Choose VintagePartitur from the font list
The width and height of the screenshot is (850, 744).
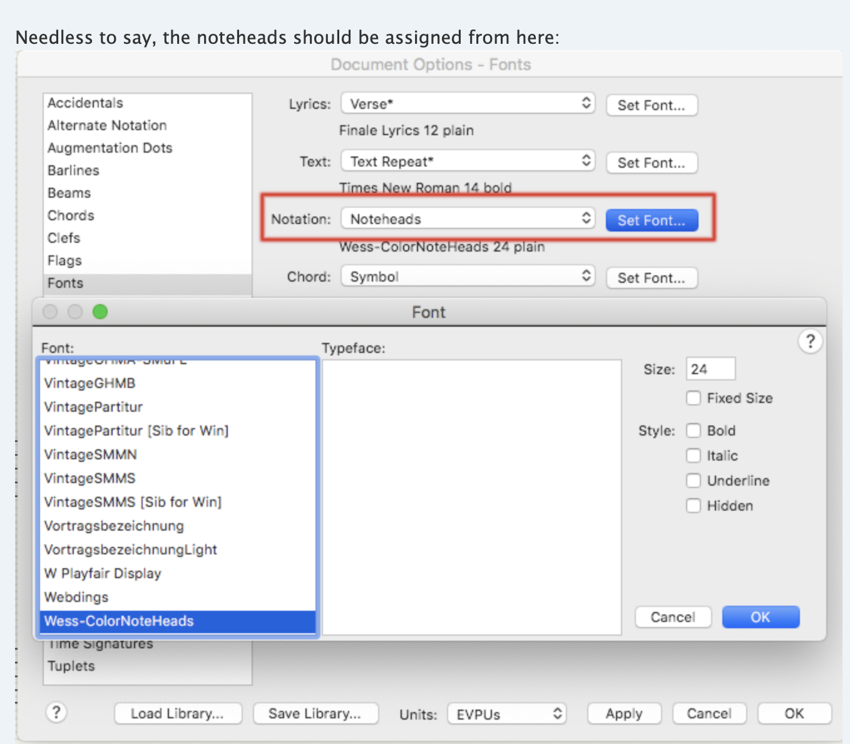[x=94, y=407]
